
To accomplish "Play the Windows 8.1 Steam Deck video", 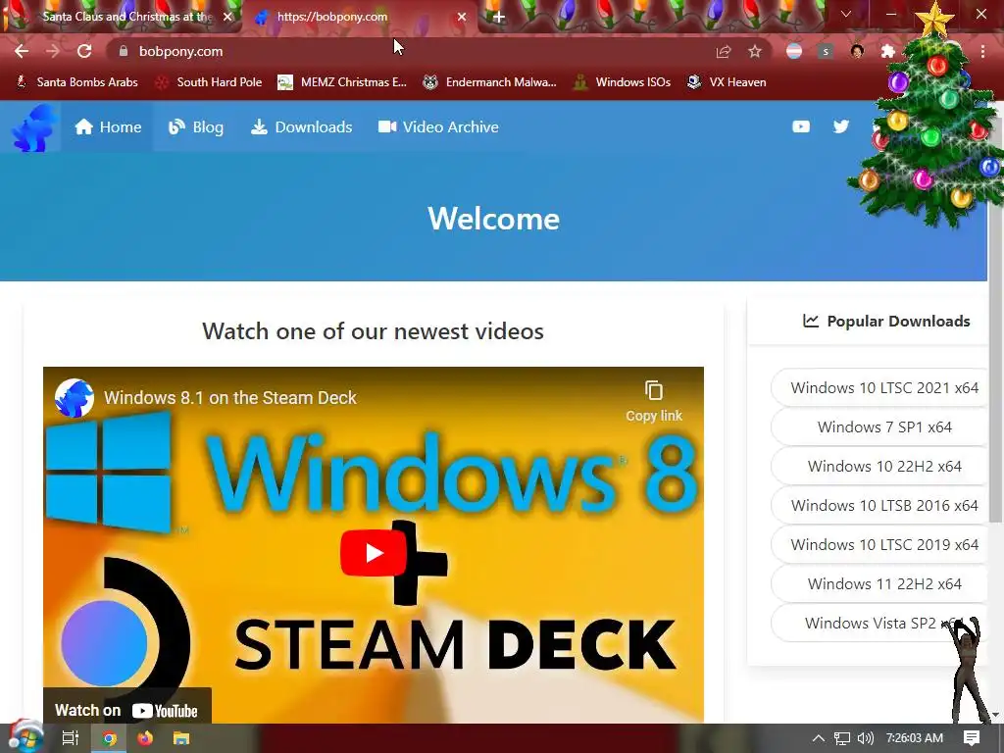I will [374, 553].
